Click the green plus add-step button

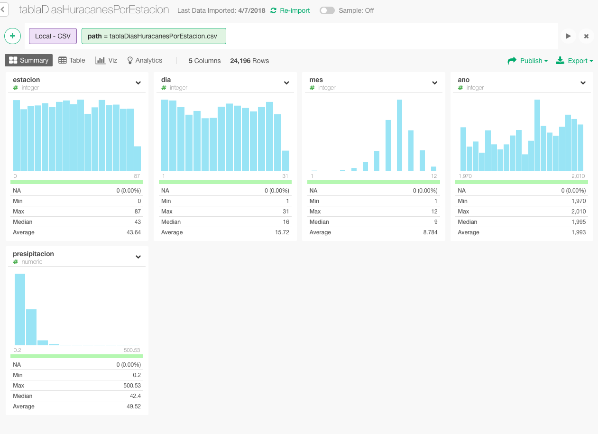[x=12, y=36]
